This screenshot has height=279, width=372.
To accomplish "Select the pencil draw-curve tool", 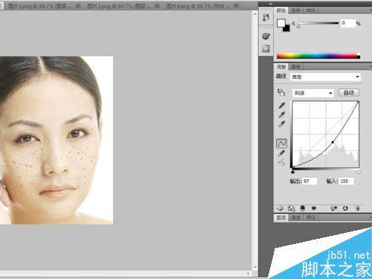I will [281, 153].
